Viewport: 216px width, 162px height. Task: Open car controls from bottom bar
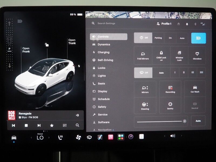[x=14, y=138]
